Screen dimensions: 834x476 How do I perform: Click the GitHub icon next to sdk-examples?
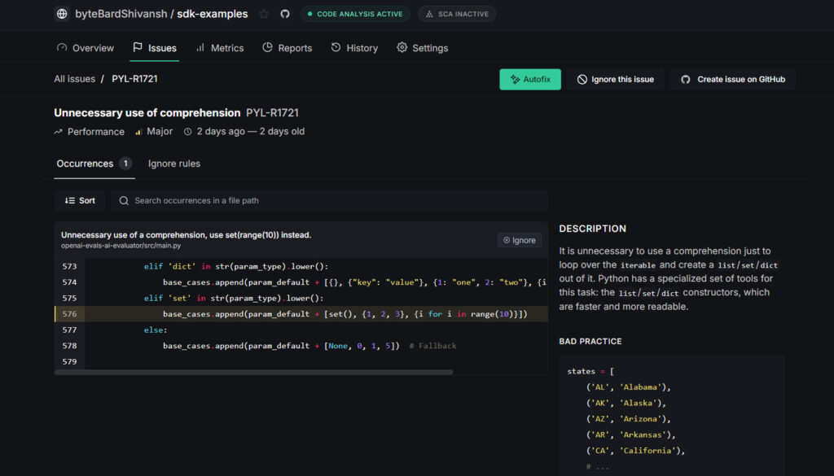pyautogui.click(x=285, y=14)
